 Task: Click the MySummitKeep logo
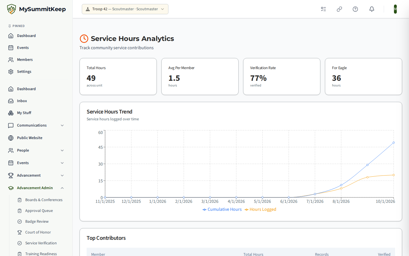pos(36,9)
